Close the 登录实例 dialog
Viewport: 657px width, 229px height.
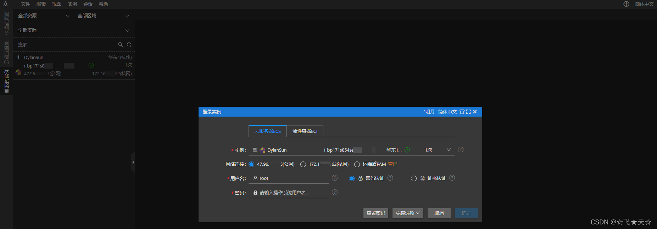pyautogui.click(x=475, y=112)
